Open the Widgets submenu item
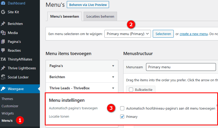 pyautogui.click(x=8, y=113)
